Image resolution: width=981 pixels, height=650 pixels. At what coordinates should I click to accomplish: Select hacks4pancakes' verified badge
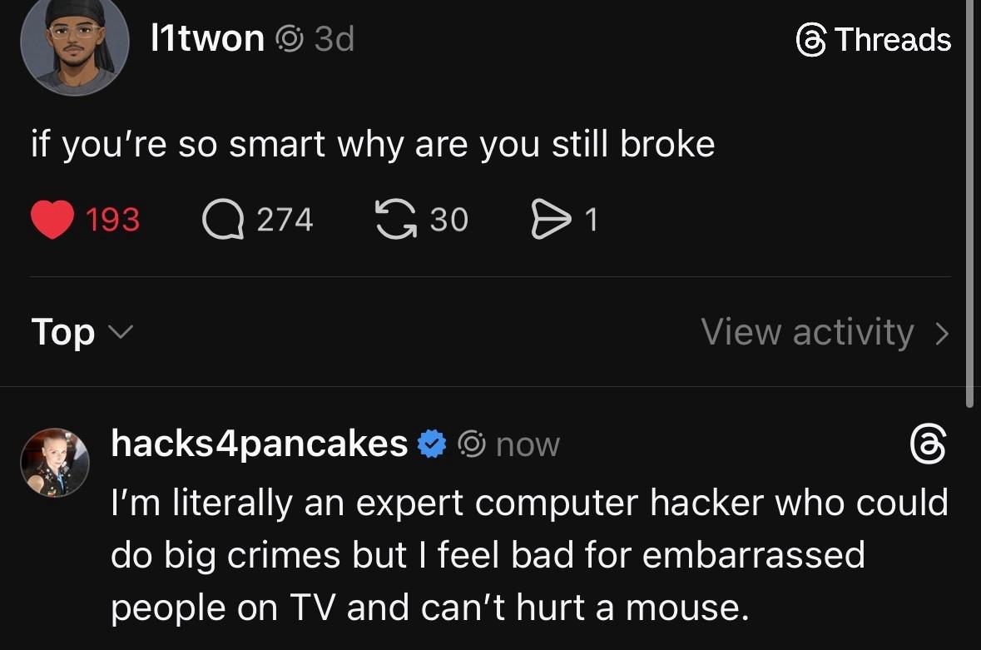pos(432,443)
